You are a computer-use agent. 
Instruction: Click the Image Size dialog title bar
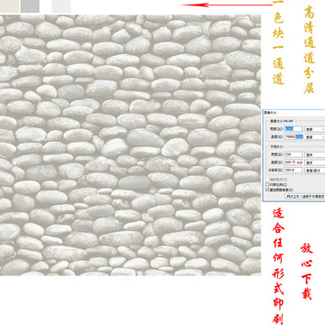point(294,112)
